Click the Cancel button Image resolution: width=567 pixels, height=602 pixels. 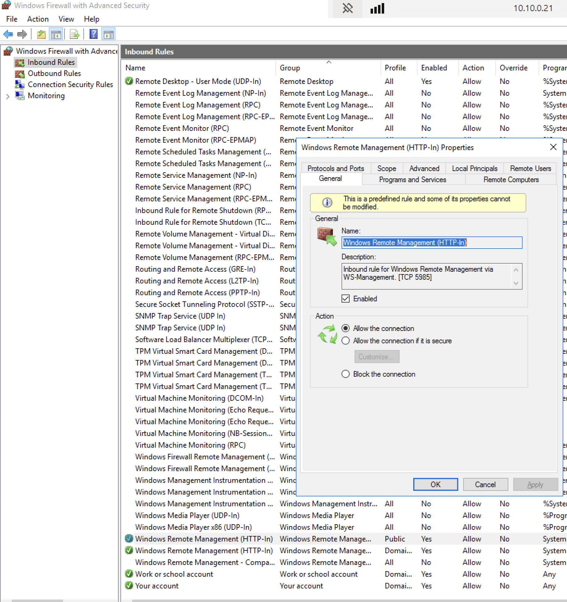pos(485,484)
